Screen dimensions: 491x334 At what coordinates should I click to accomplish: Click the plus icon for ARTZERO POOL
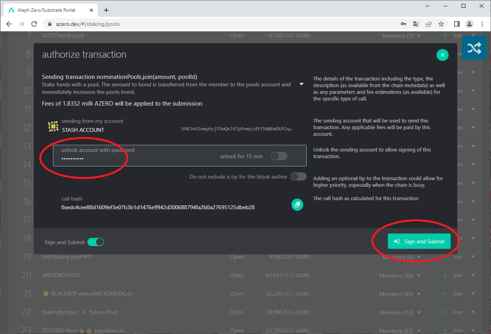445,275
